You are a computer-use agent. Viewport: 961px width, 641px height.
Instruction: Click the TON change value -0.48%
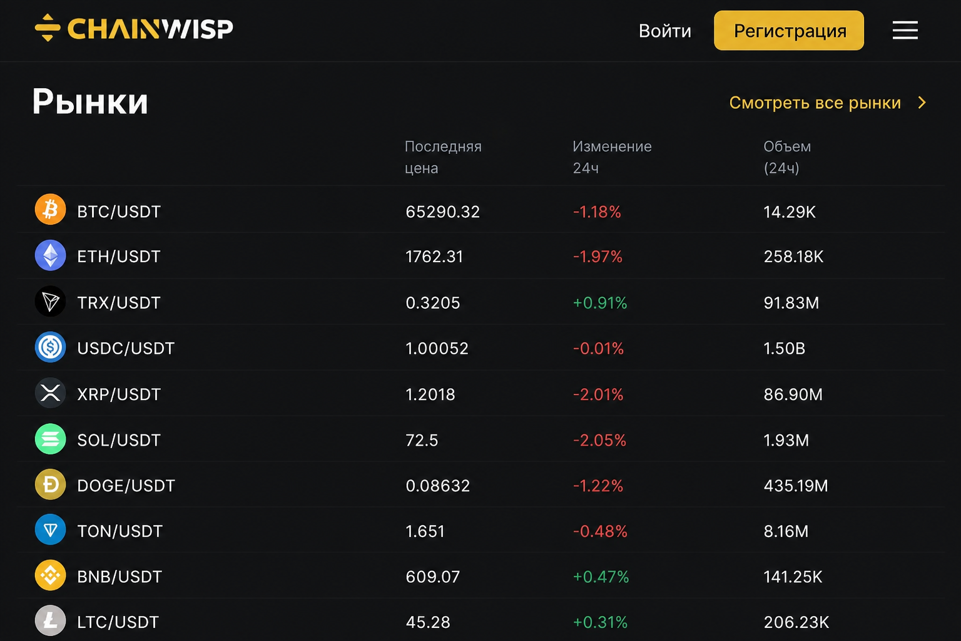click(x=600, y=531)
